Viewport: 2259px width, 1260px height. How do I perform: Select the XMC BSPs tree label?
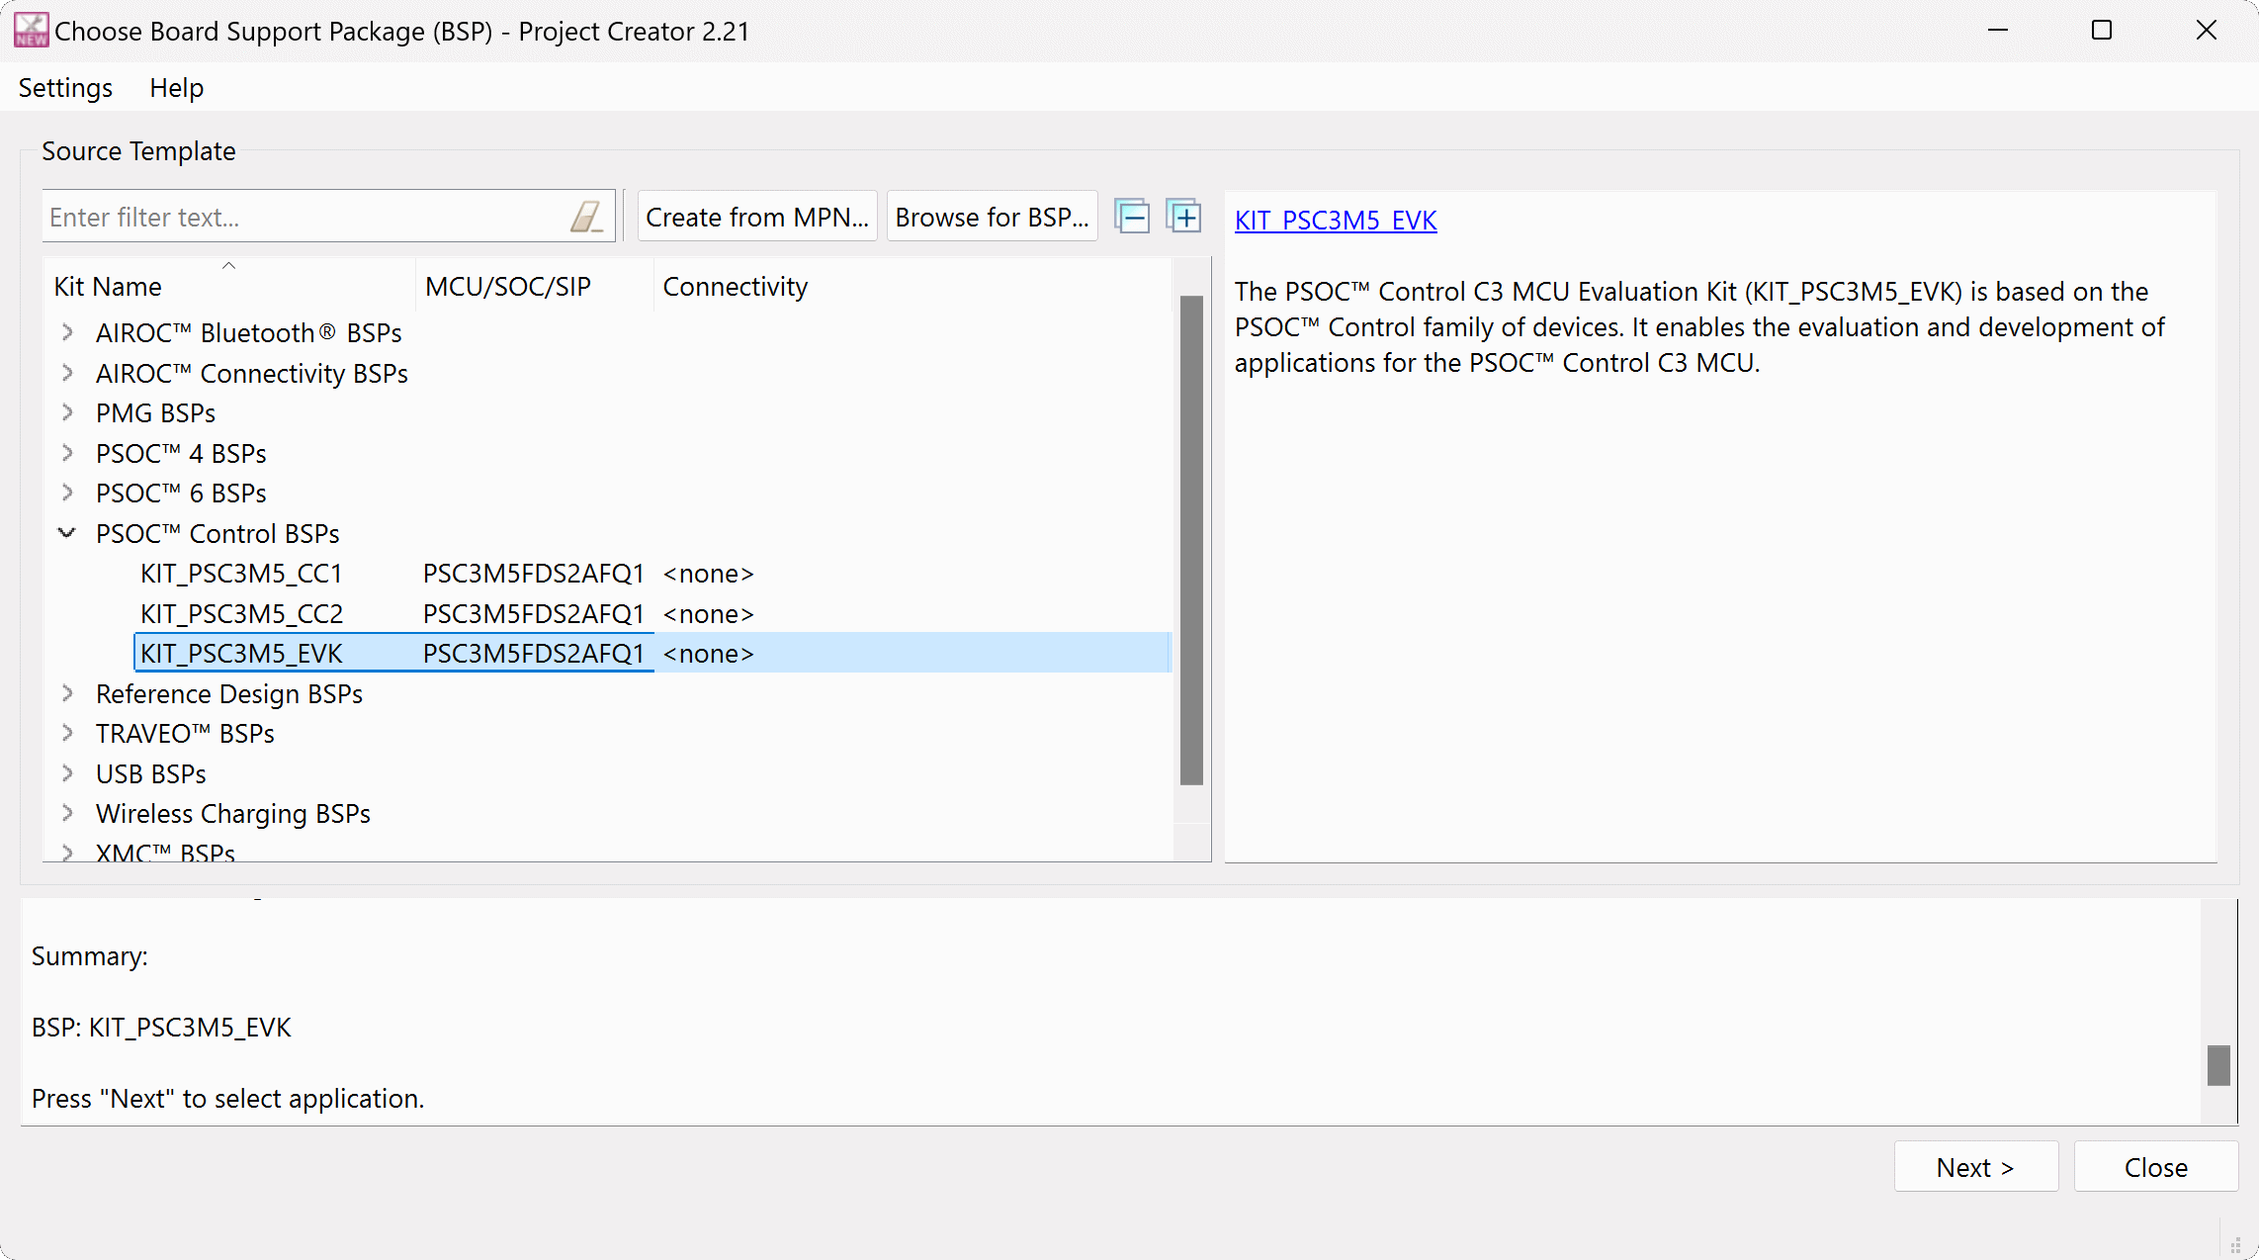[x=165, y=852]
